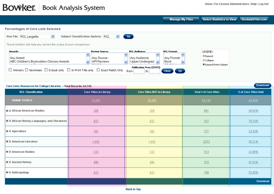Open For License Administrators link
Screen dimensions: 274x194
(x=232, y=4)
